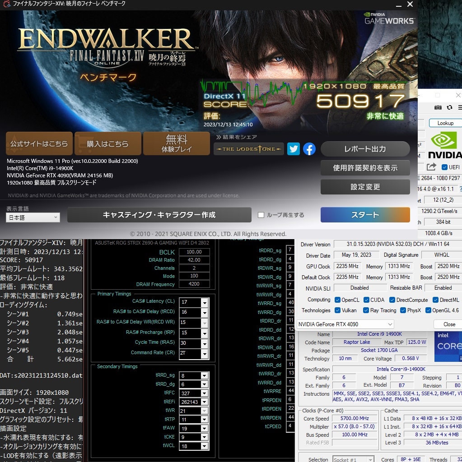This screenshot has height=462, width=462.
Task: Toggle PhysX checkbox in GPU-Z
Action: pyautogui.click(x=403, y=310)
